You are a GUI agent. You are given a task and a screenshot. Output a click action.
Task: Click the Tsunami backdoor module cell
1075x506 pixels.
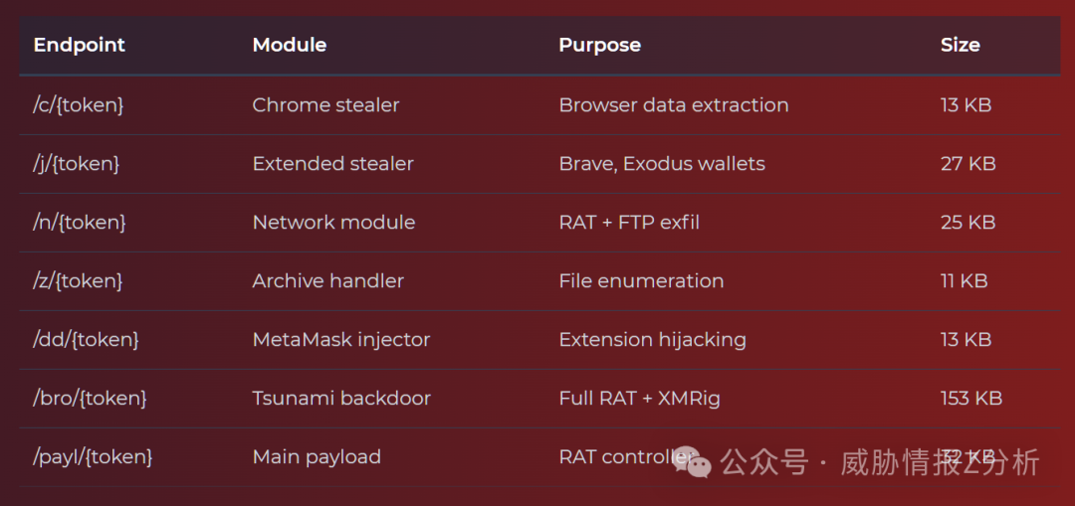[341, 398]
